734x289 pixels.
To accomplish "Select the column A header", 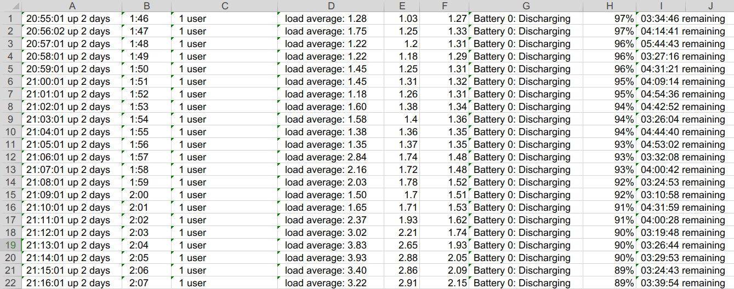I will point(71,6).
